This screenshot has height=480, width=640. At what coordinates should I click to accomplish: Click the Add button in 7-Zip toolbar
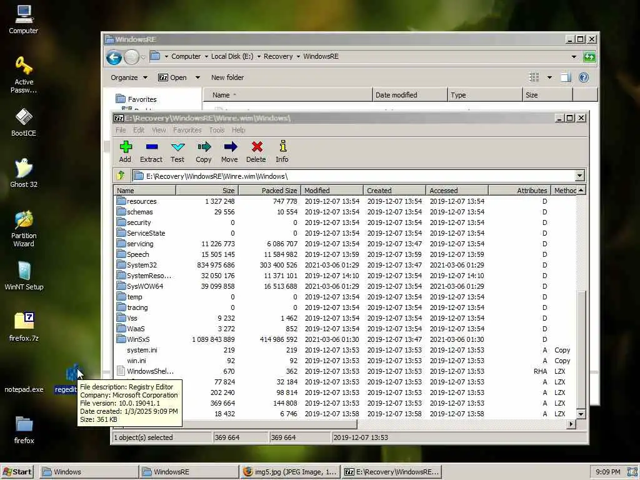(125, 152)
